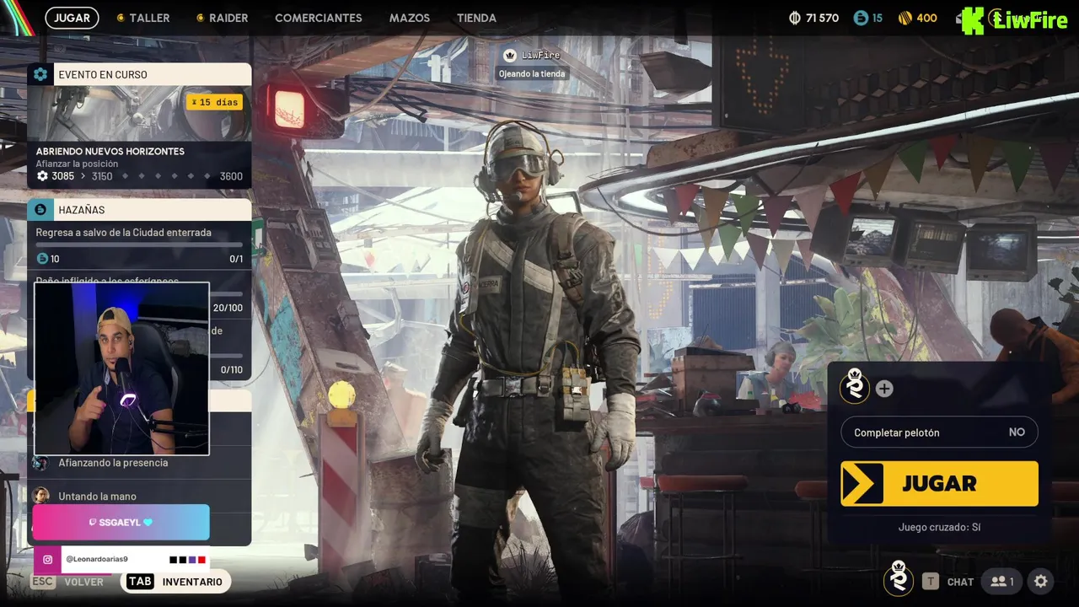
Task: Click the gear icon beside EVENTO EN CURSO
Action: 40,74
